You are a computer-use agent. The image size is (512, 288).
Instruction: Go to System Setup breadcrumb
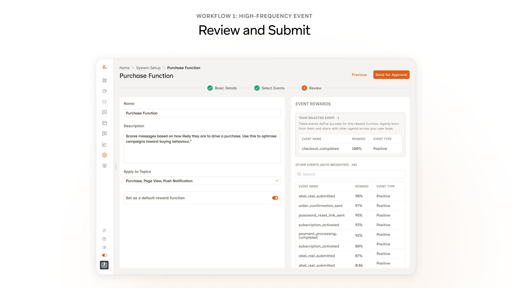(148, 68)
